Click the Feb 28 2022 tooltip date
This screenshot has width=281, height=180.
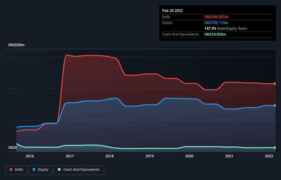(x=173, y=11)
